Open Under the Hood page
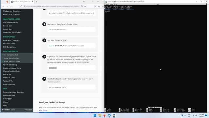The width and height of the screenshot is (209, 118). tap(9, 44)
